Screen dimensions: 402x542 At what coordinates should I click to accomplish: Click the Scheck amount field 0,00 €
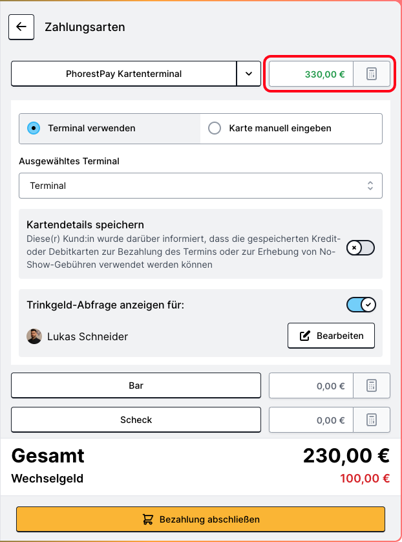310,420
